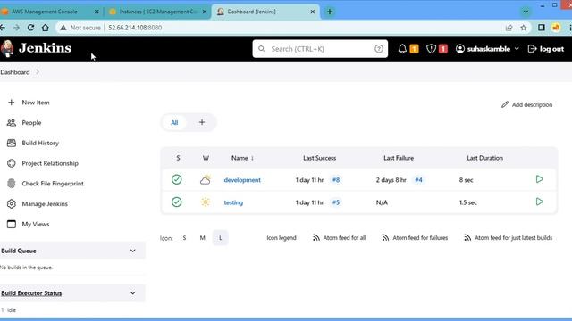Click the Check File Fingerprint icon
Screen dimensions: 572x321
[x=12, y=184]
